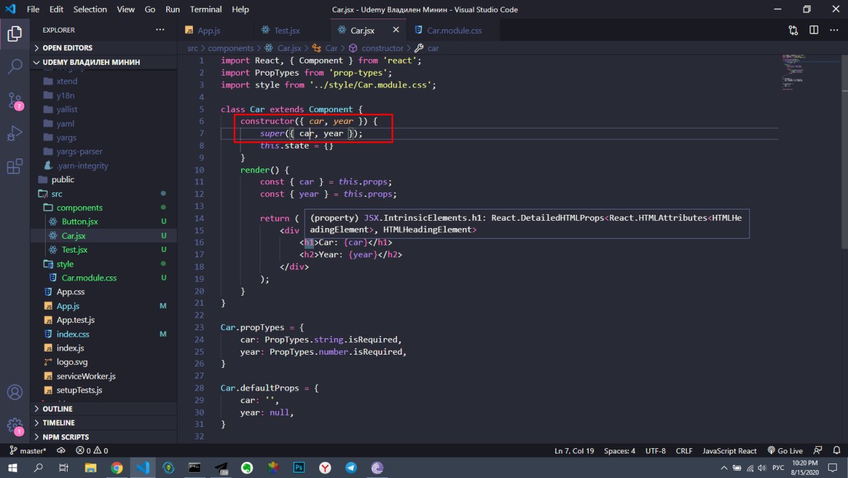Click the Go Live button
The image size is (848, 478).
tap(785, 451)
